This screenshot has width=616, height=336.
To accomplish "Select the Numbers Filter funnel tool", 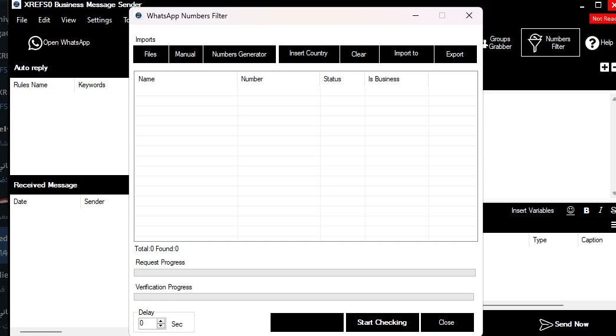I will (x=551, y=42).
